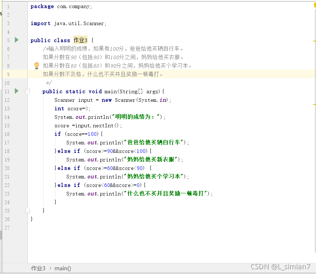Click condition 'score<60&&score>=0'
This screenshot has width=316, height=274.
pyautogui.click(x=113, y=185)
